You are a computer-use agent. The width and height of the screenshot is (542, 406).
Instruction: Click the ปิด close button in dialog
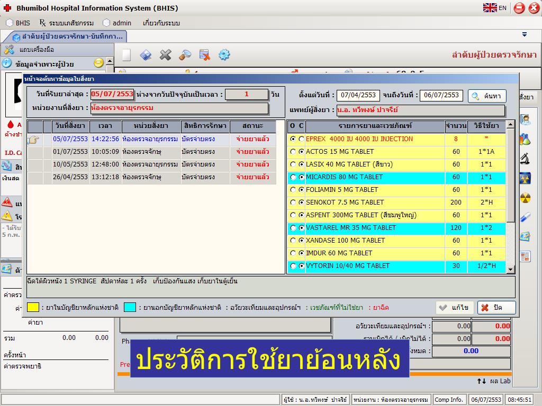(x=496, y=307)
